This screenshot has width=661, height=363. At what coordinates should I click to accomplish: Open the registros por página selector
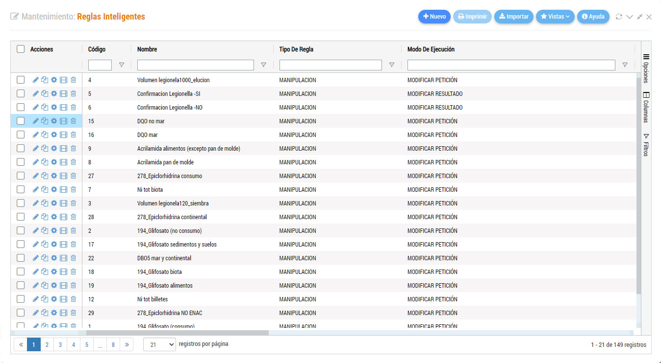(x=159, y=344)
